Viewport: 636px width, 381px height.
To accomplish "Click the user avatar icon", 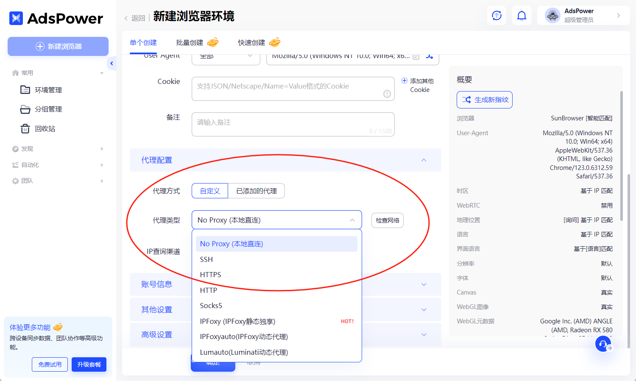I will click(552, 16).
